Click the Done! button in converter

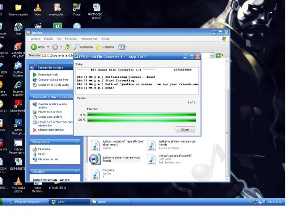tap(185, 129)
